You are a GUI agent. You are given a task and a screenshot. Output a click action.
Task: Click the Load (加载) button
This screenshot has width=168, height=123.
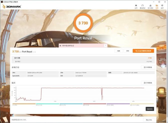point(119,51)
